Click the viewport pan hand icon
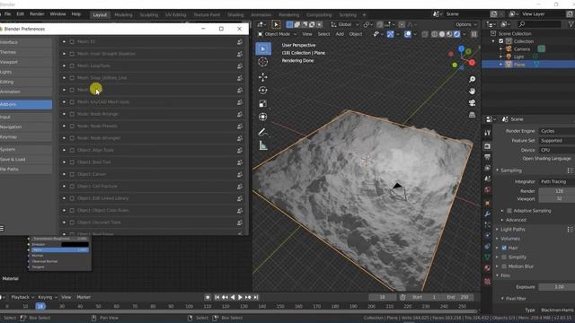The image size is (575, 323). pos(472,91)
